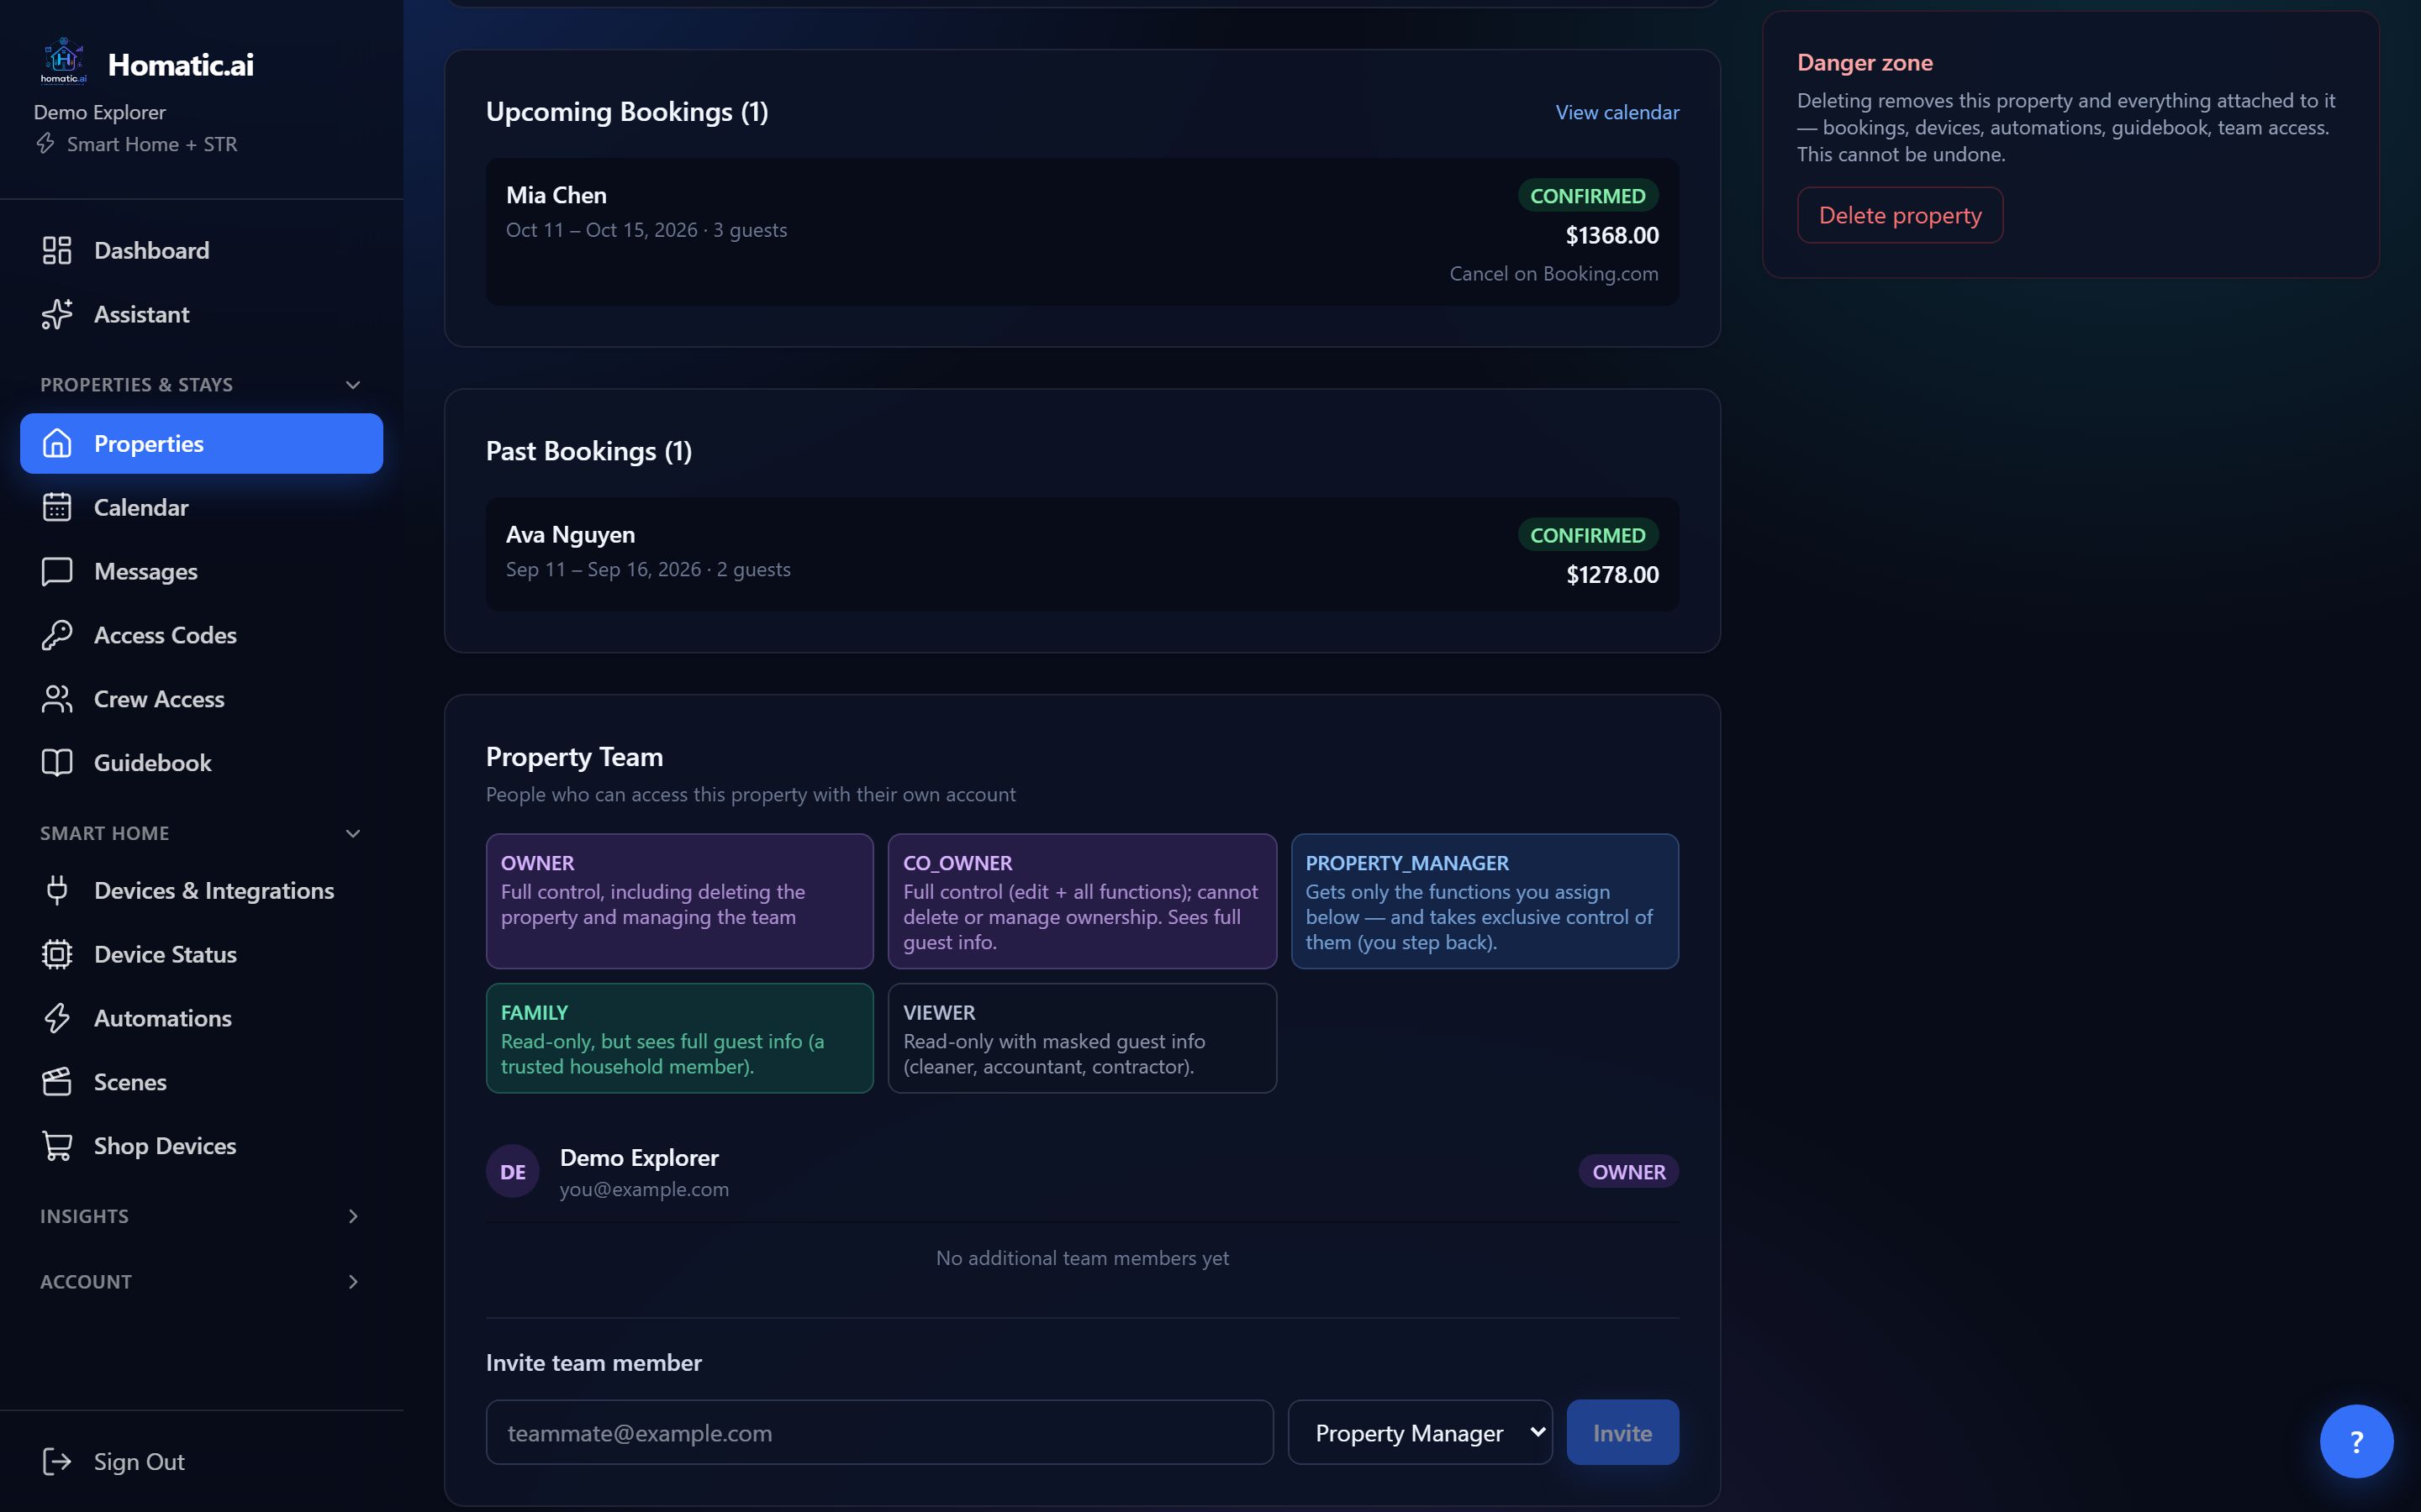Screen dimensions: 2421x1512
Task: Open the Ava Nguyen past booking
Action: click(1083, 554)
